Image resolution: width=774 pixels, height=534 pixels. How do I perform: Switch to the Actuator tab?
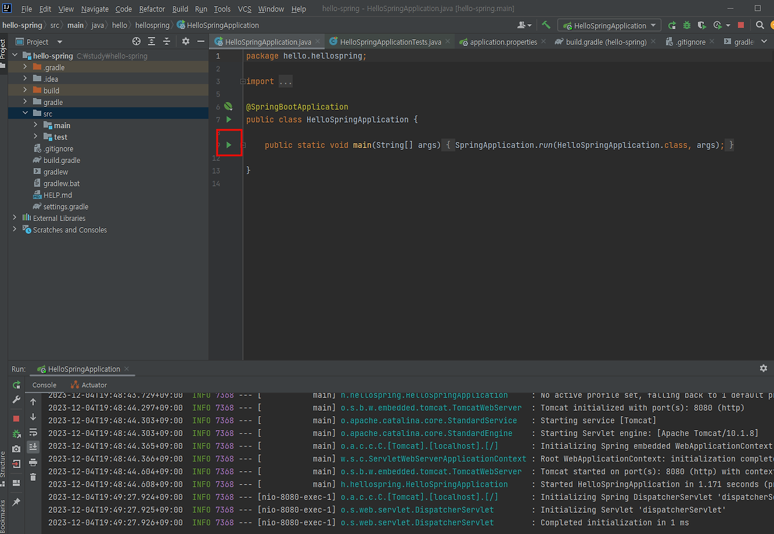94,385
